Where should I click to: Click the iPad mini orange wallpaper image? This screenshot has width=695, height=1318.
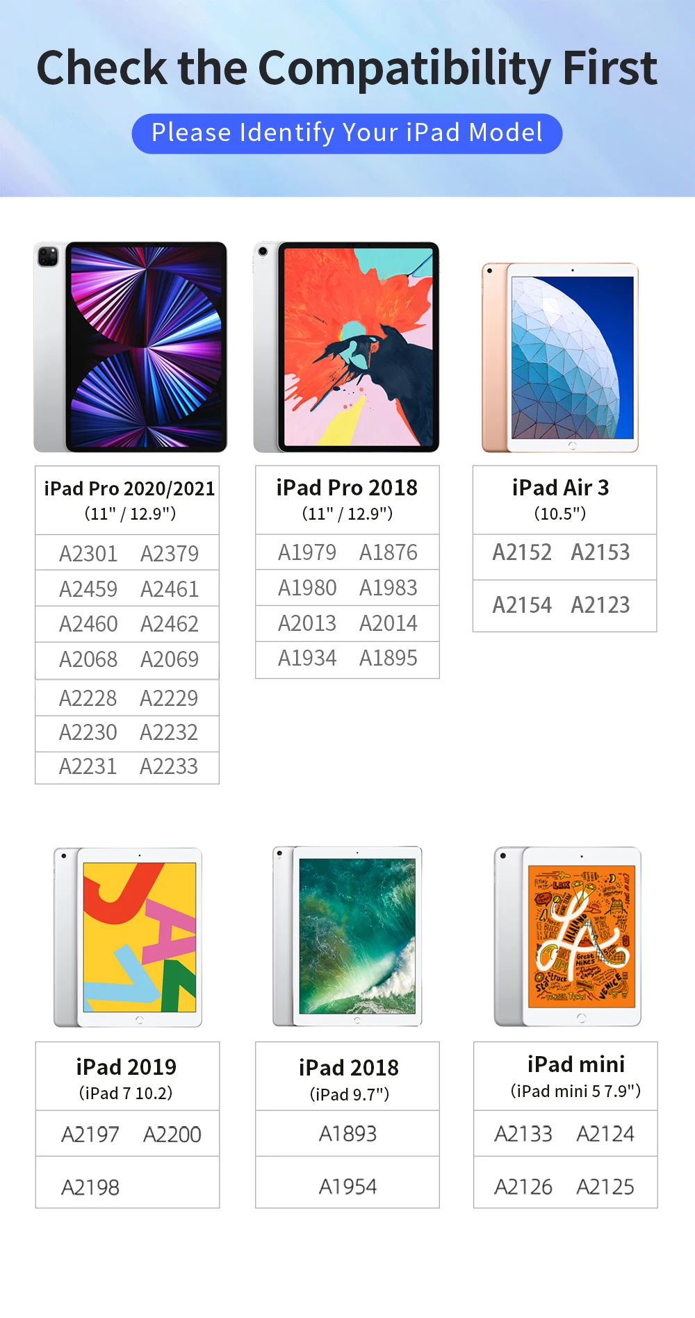[567, 936]
